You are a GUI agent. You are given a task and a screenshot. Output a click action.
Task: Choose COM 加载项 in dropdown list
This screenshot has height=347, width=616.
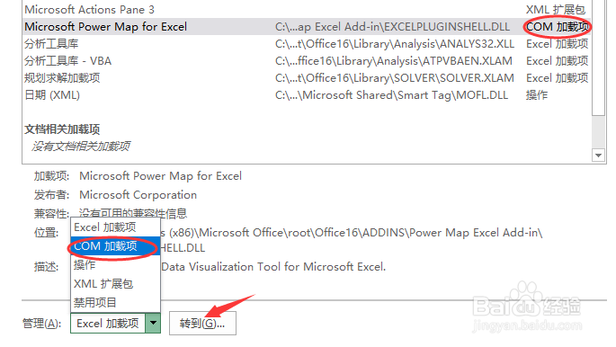coord(115,246)
